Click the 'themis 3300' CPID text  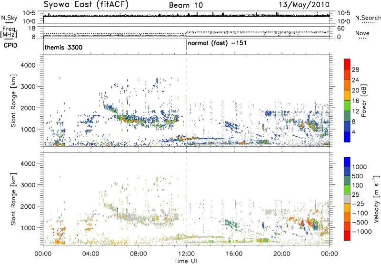63,47
